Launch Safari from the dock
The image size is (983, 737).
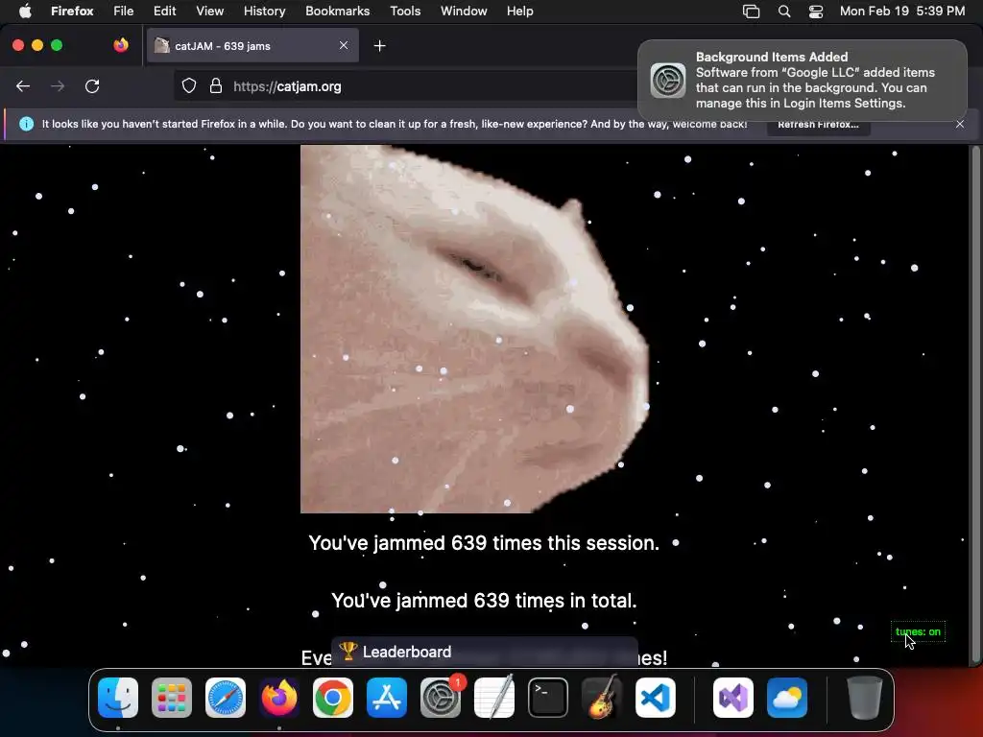[x=226, y=698]
